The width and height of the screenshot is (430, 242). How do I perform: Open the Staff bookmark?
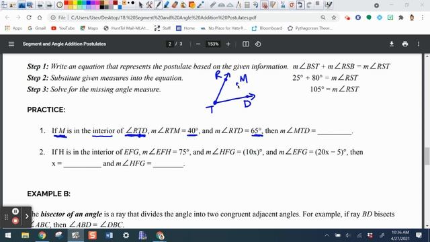coord(163,28)
